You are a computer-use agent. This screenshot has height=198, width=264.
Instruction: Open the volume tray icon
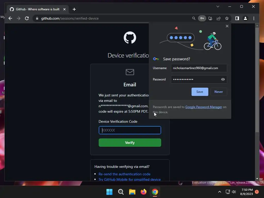point(234,192)
